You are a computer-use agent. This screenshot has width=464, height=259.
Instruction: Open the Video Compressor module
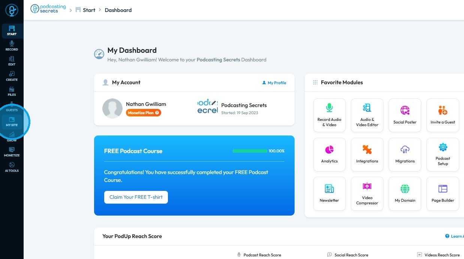click(367, 194)
